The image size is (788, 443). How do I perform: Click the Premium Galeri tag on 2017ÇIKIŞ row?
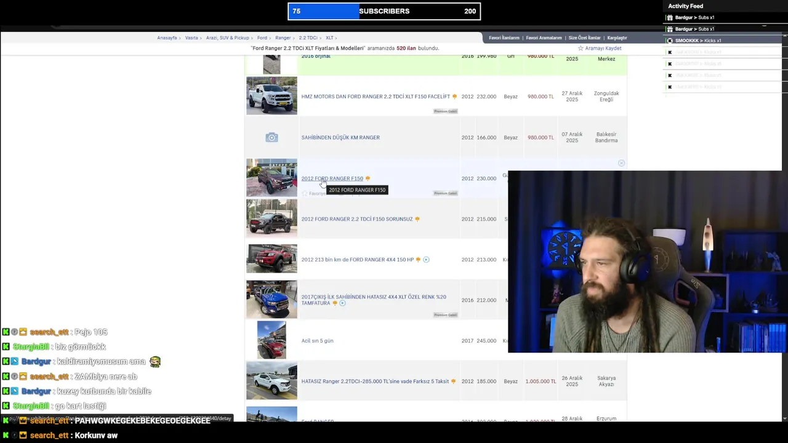445,315
